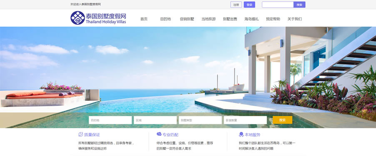The width and height of the screenshot is (376, 157).
Task: Open the 首页 home menu item
Action: [x=144, y=19]
